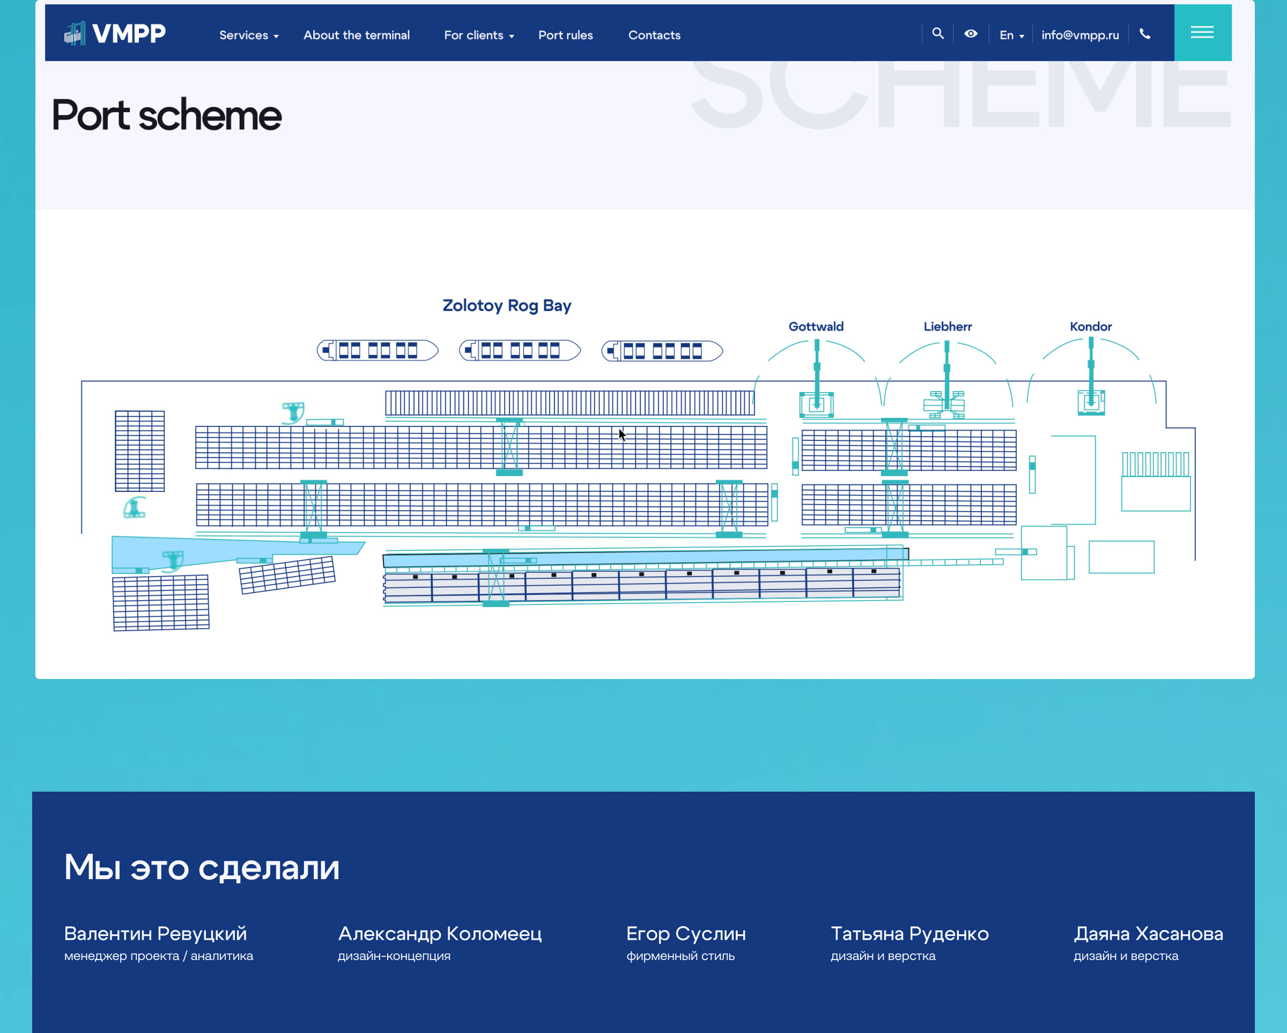Open the hamburger menu button
1287x1033 pixels.
[x=1202, y=33]
